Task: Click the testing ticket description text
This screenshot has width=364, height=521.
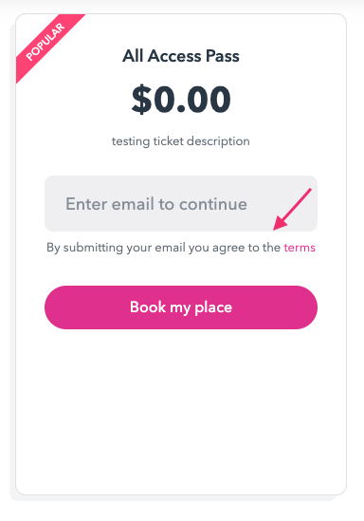Action: click(181, 141)
